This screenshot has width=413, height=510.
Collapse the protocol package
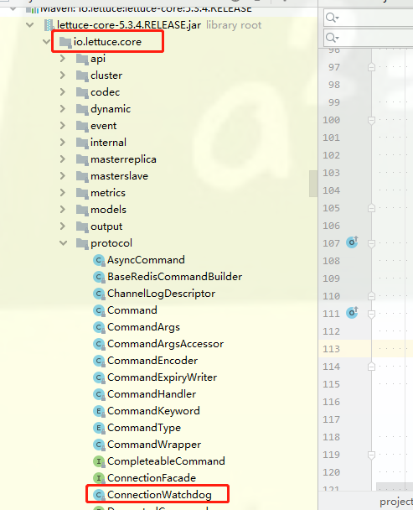click(x=64, y=243)
